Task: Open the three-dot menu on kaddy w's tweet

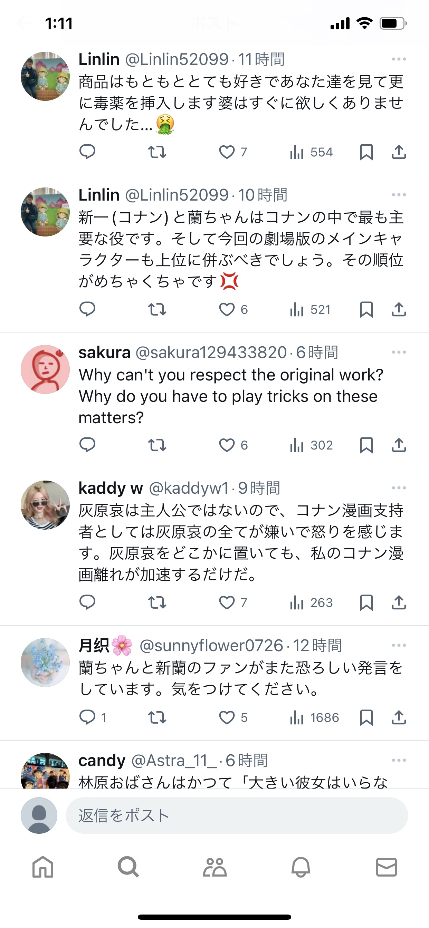Action: 399,488
